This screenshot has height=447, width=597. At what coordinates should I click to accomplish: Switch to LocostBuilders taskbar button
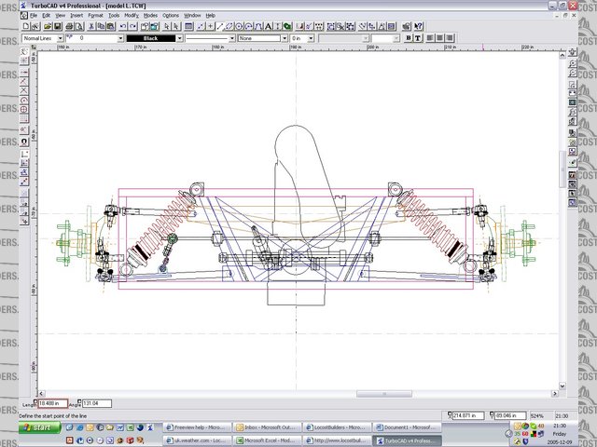tap(336, 427)
